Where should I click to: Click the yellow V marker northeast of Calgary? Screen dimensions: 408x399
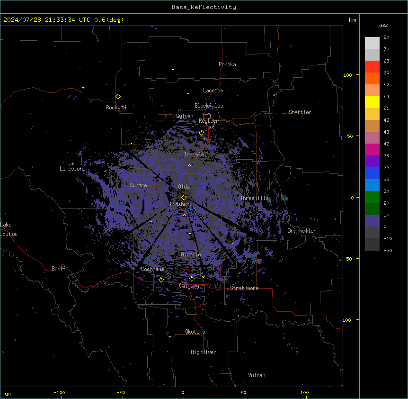[x=203, y=277]
